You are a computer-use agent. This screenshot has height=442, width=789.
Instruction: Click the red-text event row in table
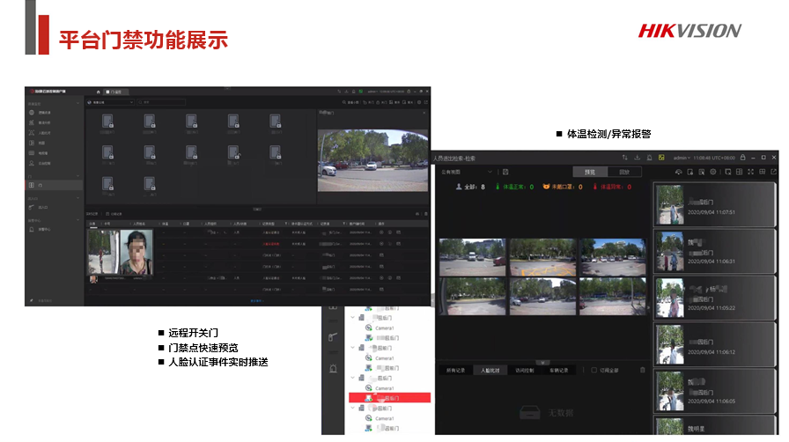[256, 244]
